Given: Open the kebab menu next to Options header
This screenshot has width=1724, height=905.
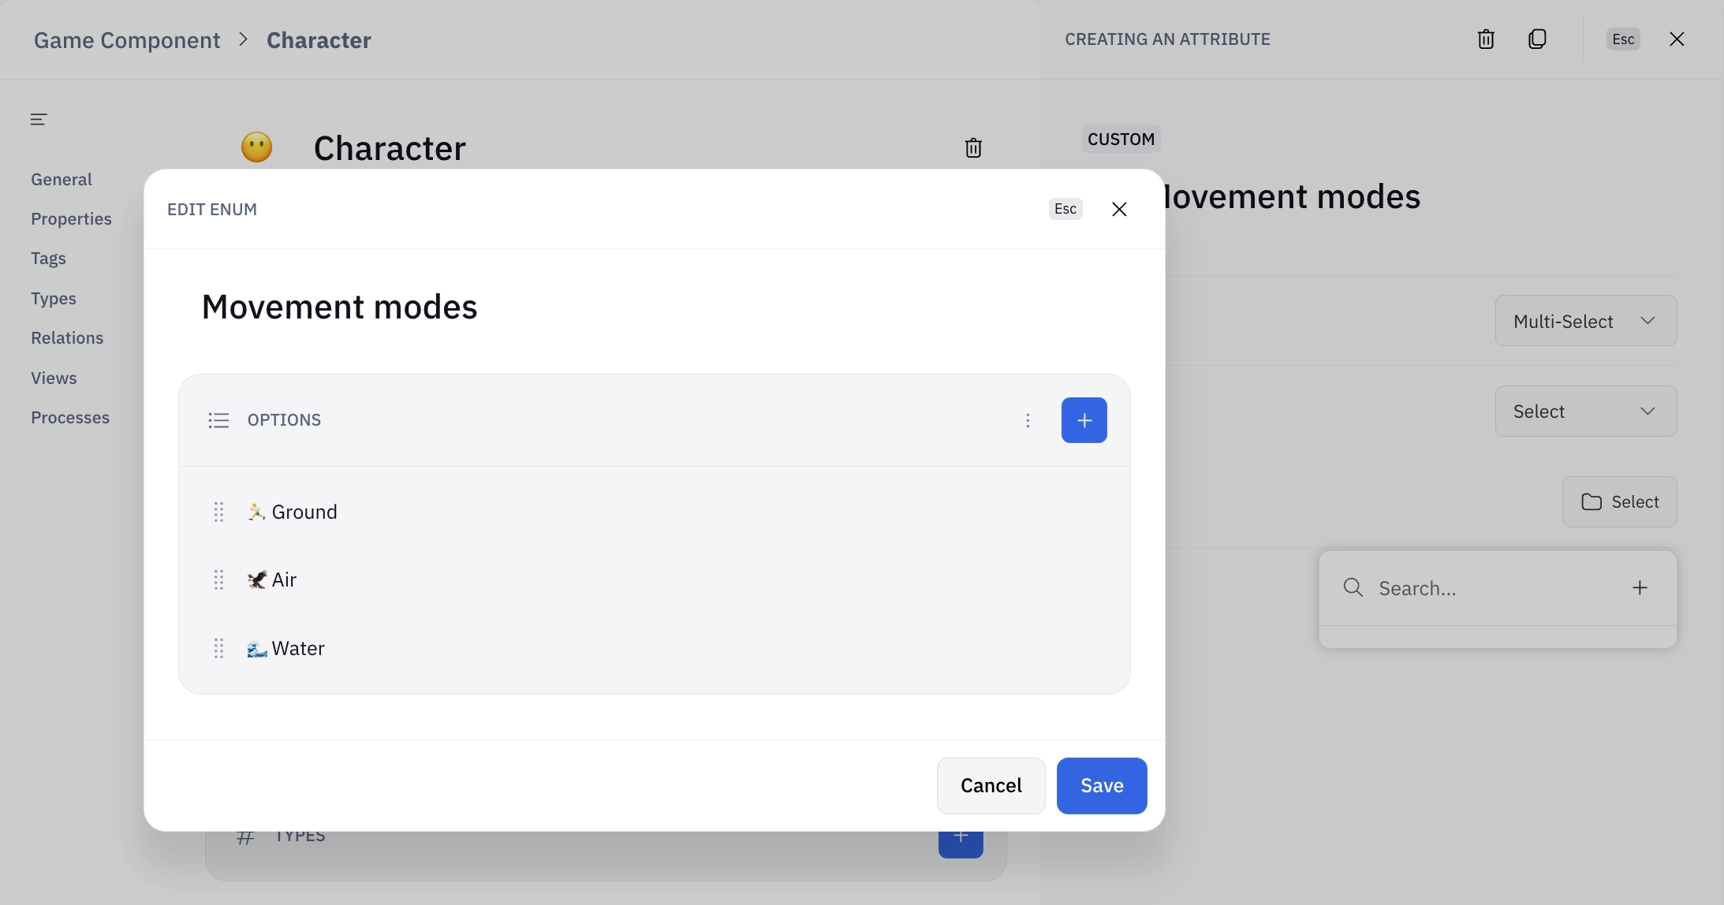Looking at the screenshot, I should coord(1028,419).
